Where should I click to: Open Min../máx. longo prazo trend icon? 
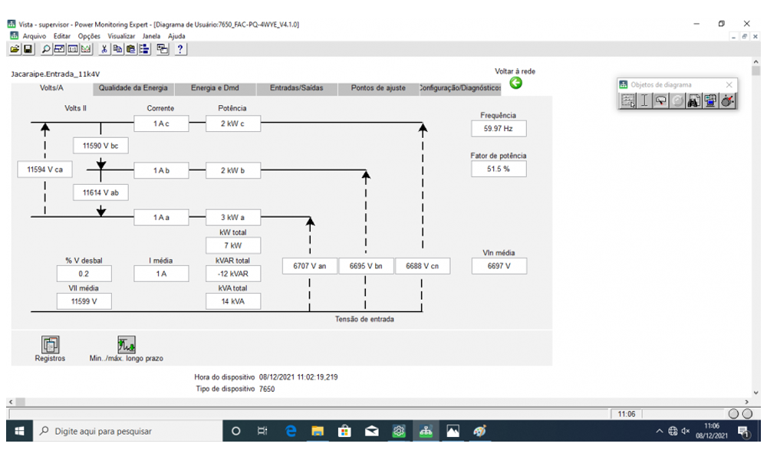point(126,345)
